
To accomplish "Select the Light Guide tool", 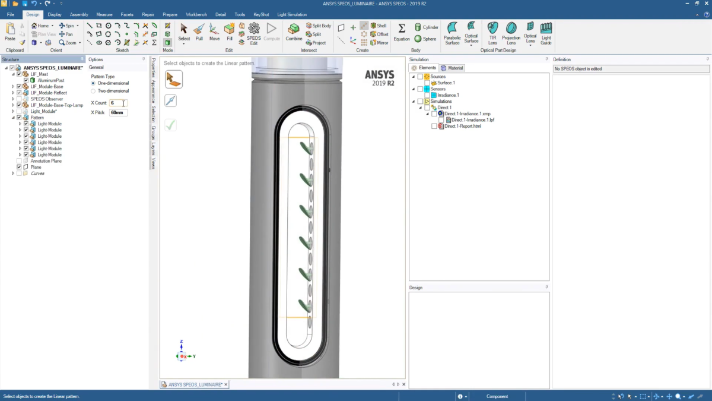I will click(546, 34).
